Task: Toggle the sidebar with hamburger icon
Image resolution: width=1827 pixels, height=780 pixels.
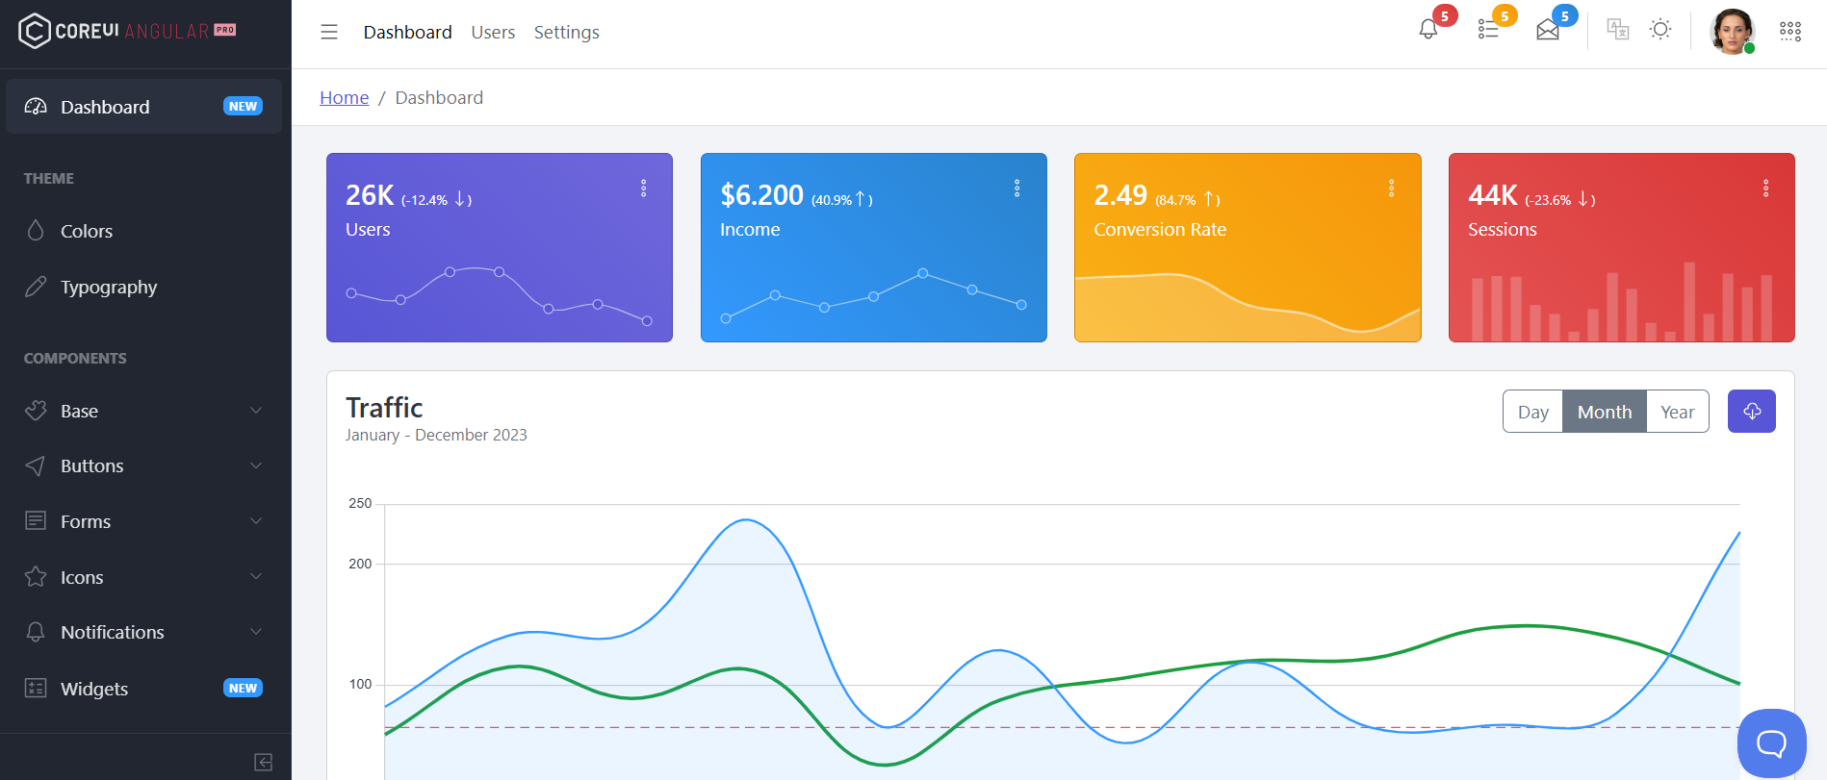Action: 329,32
